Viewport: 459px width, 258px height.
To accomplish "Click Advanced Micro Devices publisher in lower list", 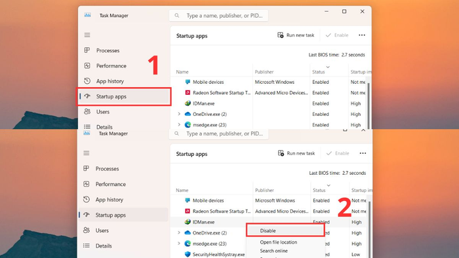I will coord(281,212).
